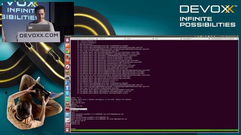241x135 pixels.
Task: Open the Trash at the dock bottom
Action: point(67,130)
